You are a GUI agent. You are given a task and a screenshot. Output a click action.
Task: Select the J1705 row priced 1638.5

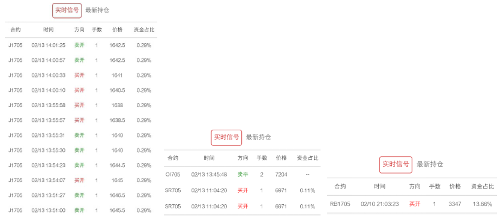coord(81,120)
